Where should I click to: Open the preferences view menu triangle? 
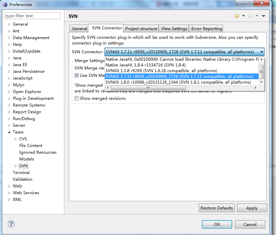pos(264,16)
